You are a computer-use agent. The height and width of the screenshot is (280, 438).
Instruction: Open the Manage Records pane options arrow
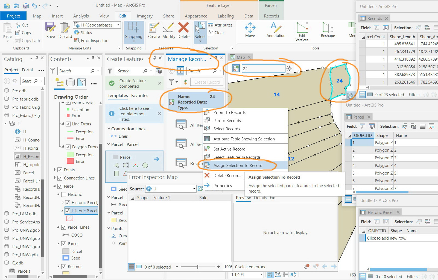pyautogui.click(x=211, y=59)
